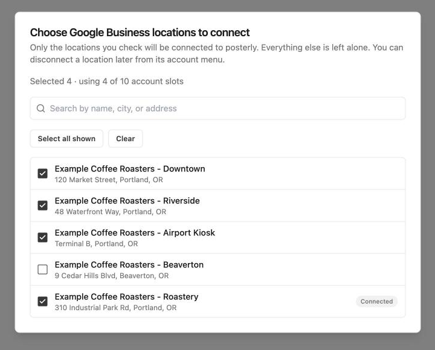
Task: Click address "48 Waterfront Way, Portland, OR"
Action: tap(111, 212)
